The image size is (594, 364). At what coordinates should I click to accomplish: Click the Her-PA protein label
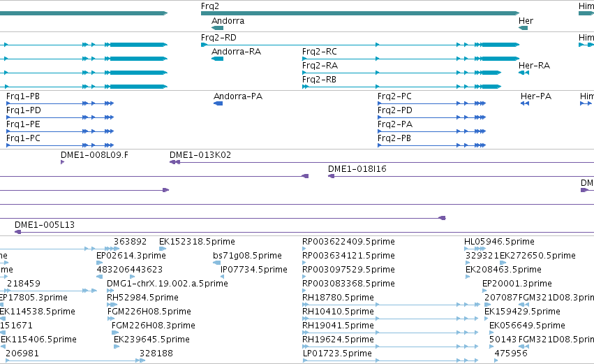coord(536,96)
